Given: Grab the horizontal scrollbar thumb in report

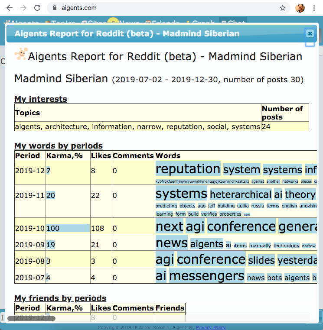Looking at the screenshot, I should (31, 318).
